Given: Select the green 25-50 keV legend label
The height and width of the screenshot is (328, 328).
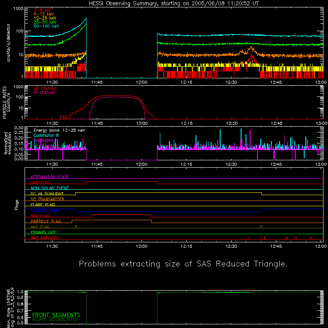Looking at the screenshot, I should click(x=45, y=22).
